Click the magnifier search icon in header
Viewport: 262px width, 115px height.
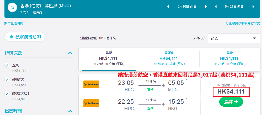(x=12, y=7)
